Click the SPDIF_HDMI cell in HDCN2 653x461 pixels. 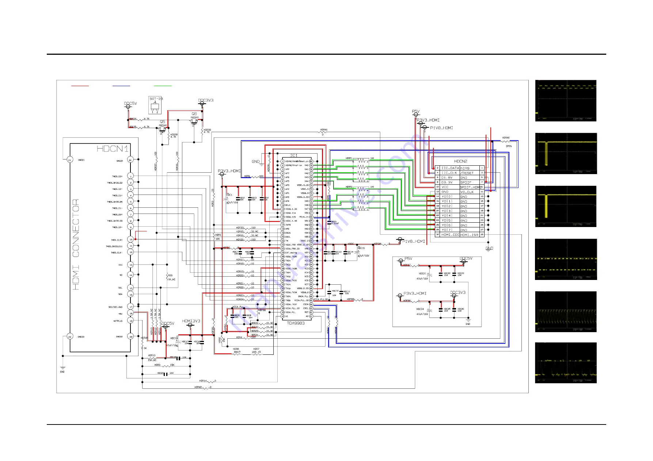(470, 187)
